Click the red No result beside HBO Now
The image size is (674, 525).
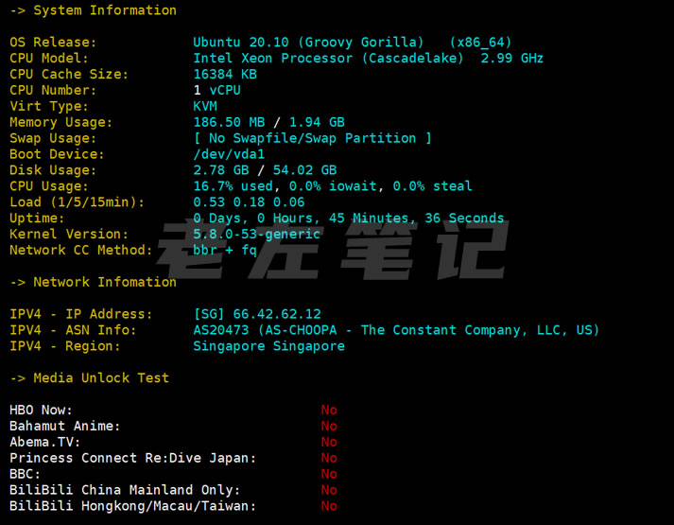pos(329,410)
